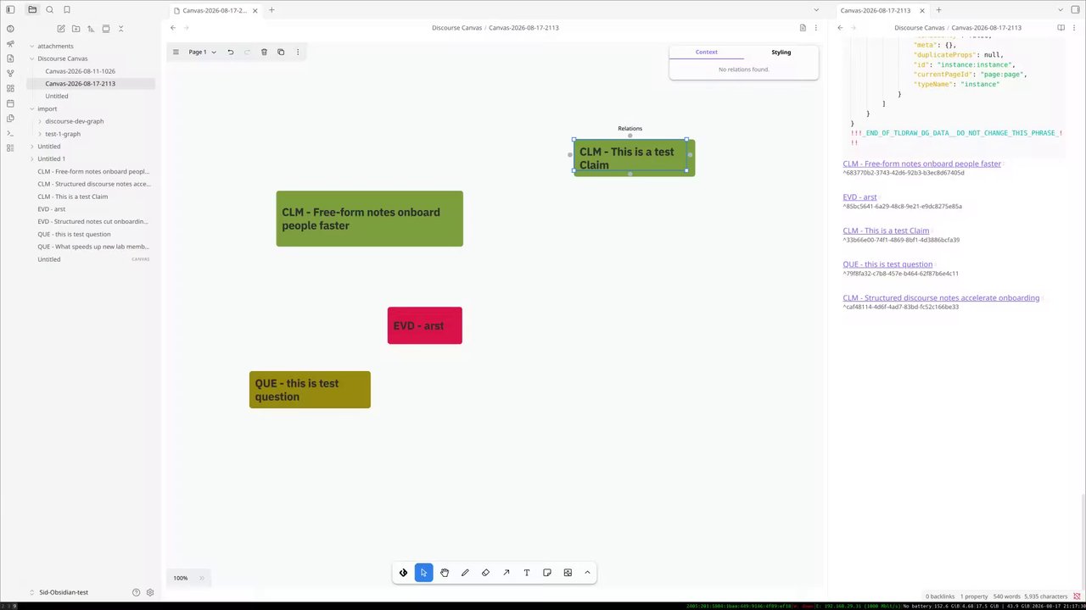Go back in the center pane
Viewport: 1086px width, 610px height.
[x=173, y=27]
